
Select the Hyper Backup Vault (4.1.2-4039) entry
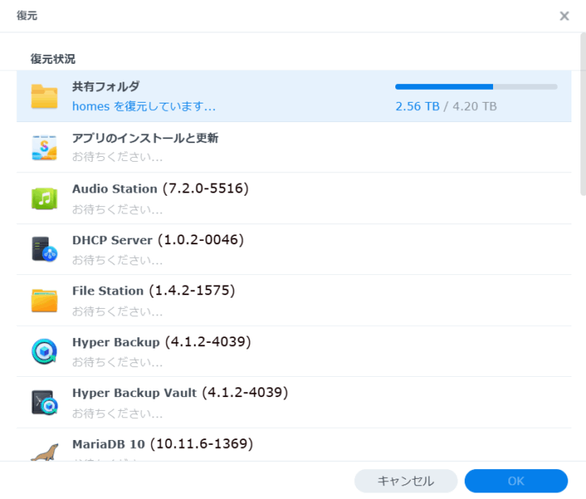click(x=179, y=392)
